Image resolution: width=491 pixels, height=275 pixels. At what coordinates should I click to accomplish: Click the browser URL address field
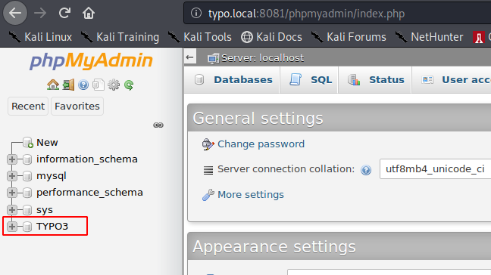coord(338,13)
